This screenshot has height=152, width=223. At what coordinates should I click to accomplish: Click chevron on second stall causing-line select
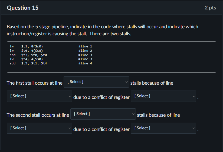70,128
